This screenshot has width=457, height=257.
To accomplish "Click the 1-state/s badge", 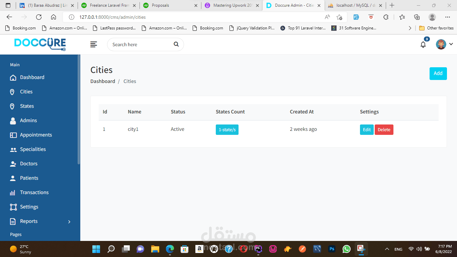I will [x=227, y=130].
